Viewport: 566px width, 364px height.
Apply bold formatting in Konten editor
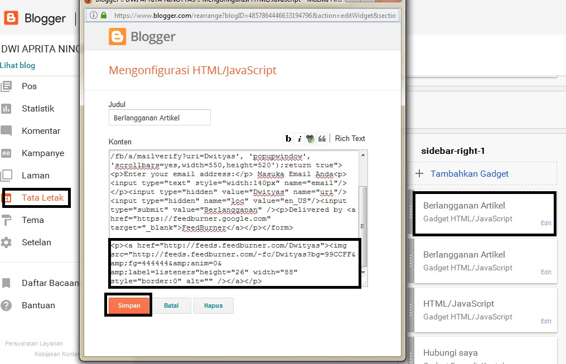(288, 139)
